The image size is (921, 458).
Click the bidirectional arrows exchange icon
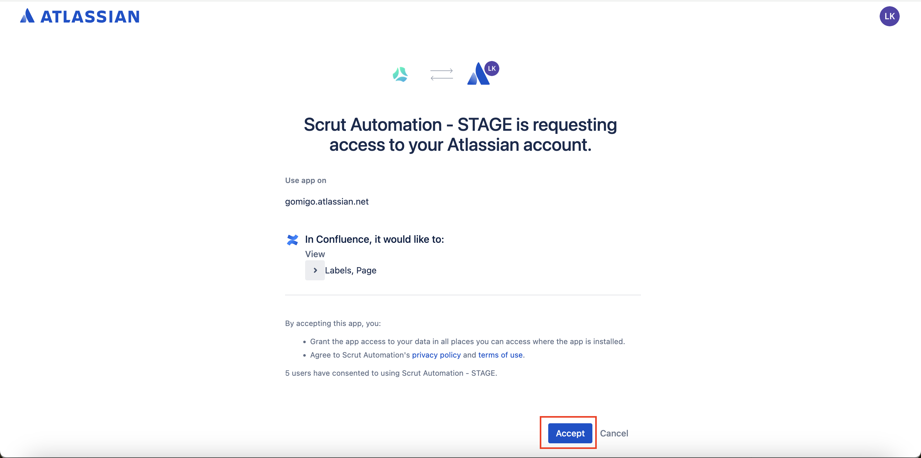(442, 74)
